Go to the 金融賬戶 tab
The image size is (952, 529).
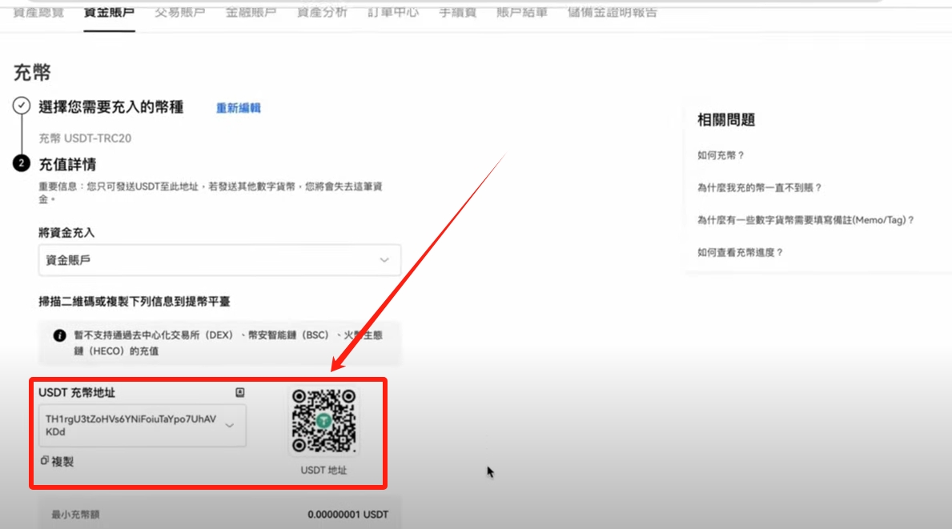(251, 12)
